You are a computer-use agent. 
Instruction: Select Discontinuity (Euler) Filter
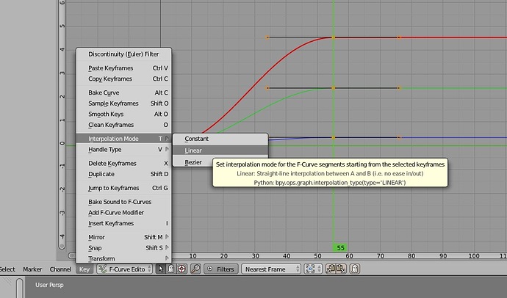(x=123, y=54)
